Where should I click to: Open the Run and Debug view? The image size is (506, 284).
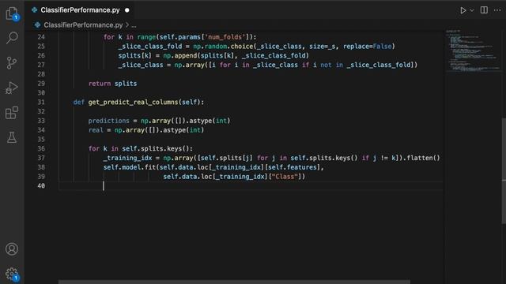click(x=12, y=88)
